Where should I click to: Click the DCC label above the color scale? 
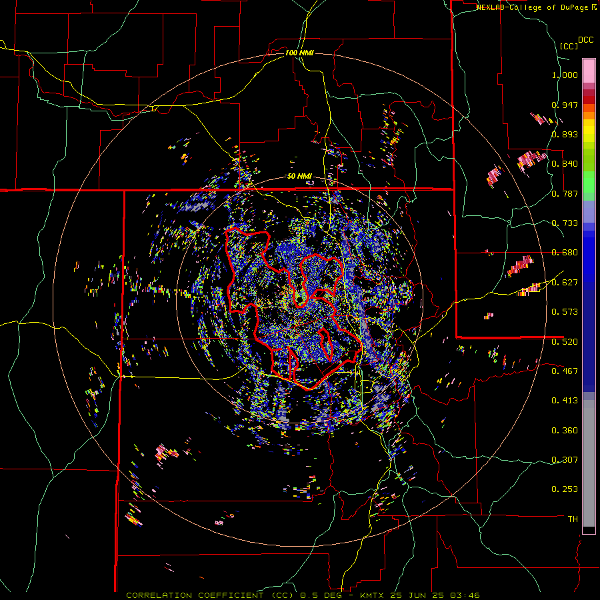click(586, 40)
